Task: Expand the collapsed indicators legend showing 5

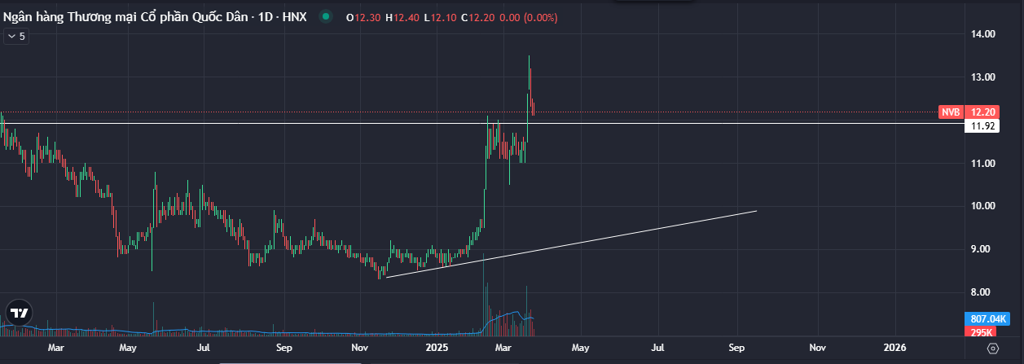Action: [15, 37]
